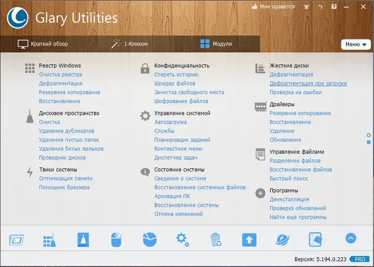
Task: Open Контекстное меню link
Action: click(178, 148)
